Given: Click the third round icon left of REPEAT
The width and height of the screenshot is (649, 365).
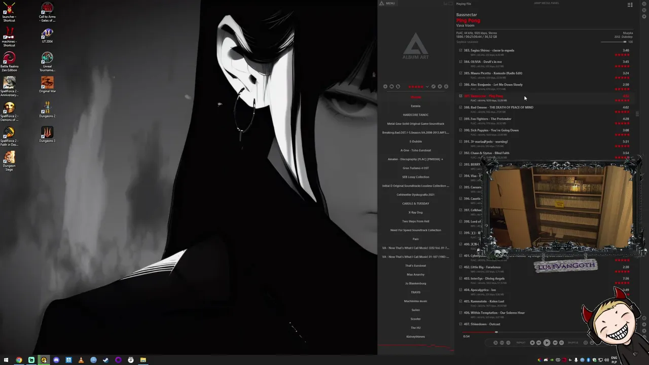Looking at the screenshot, I should tap(508, 343).
